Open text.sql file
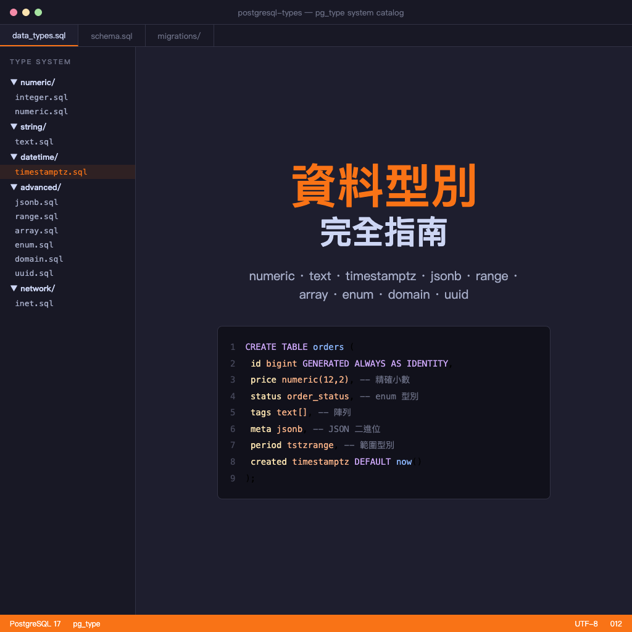The image size is (632, 632). click(34, 141)
